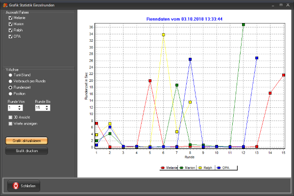Screen dimensions: 294x196
Task: Decrease the Runde Von value
Action: pos(20,109)
